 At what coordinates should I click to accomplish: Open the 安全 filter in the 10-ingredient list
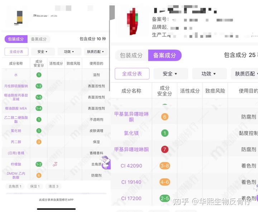pyautogui.click(x=42, y=52)
